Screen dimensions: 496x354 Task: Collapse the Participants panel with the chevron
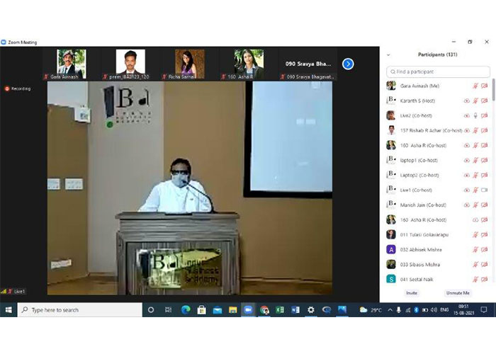[388, 55]
